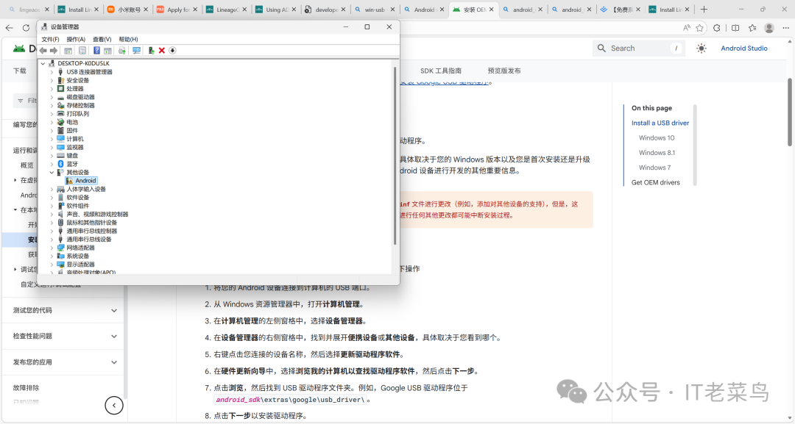Click the Help question-mark toolbar icon
The image size is (795, 424).
point(97,50)
